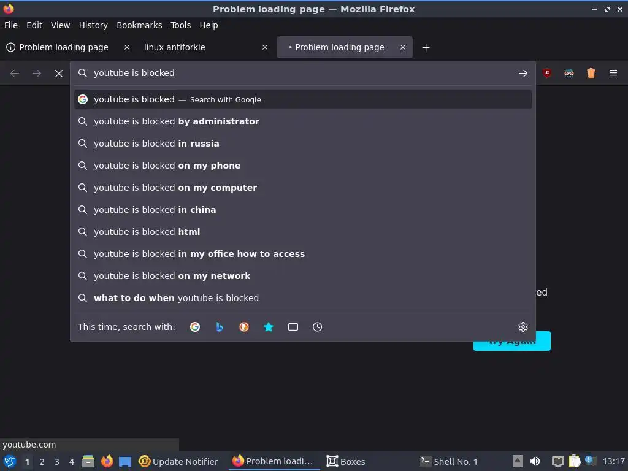This screenshot has height=471, width=628.
Task: Open the File menu
Action: [11, 25]
